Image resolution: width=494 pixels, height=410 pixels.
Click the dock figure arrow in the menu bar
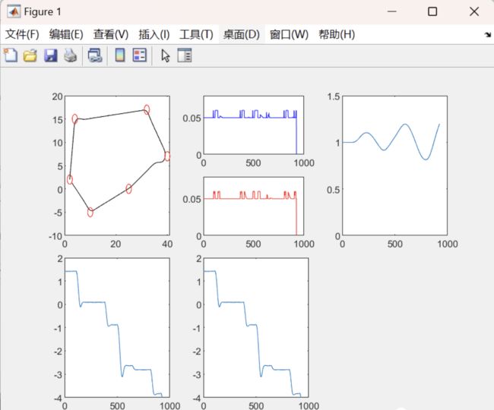click(x=488, y=34)
